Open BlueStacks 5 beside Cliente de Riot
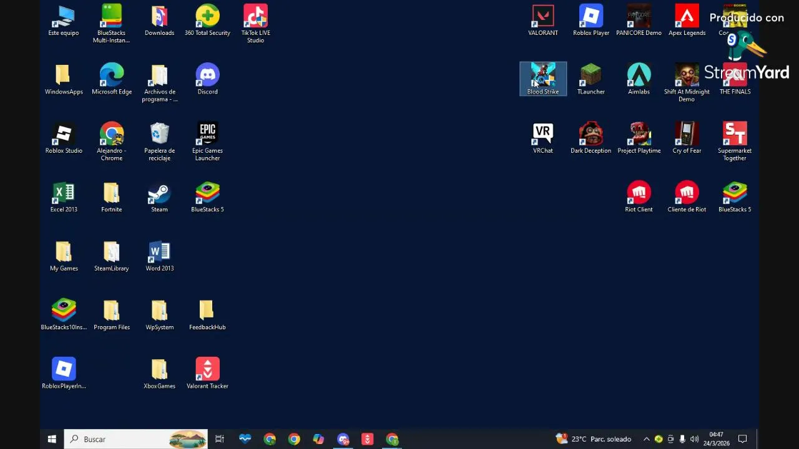Viewport: 799px width, 449px height. tap(735, 197)
